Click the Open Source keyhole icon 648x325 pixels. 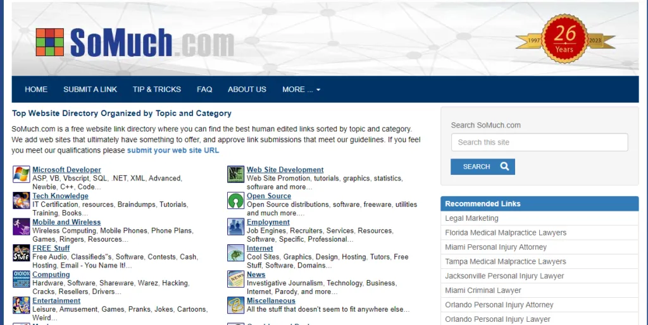point(235,200)
